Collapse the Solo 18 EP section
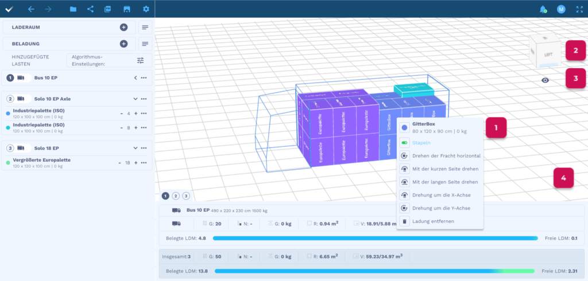 point(136,148)
